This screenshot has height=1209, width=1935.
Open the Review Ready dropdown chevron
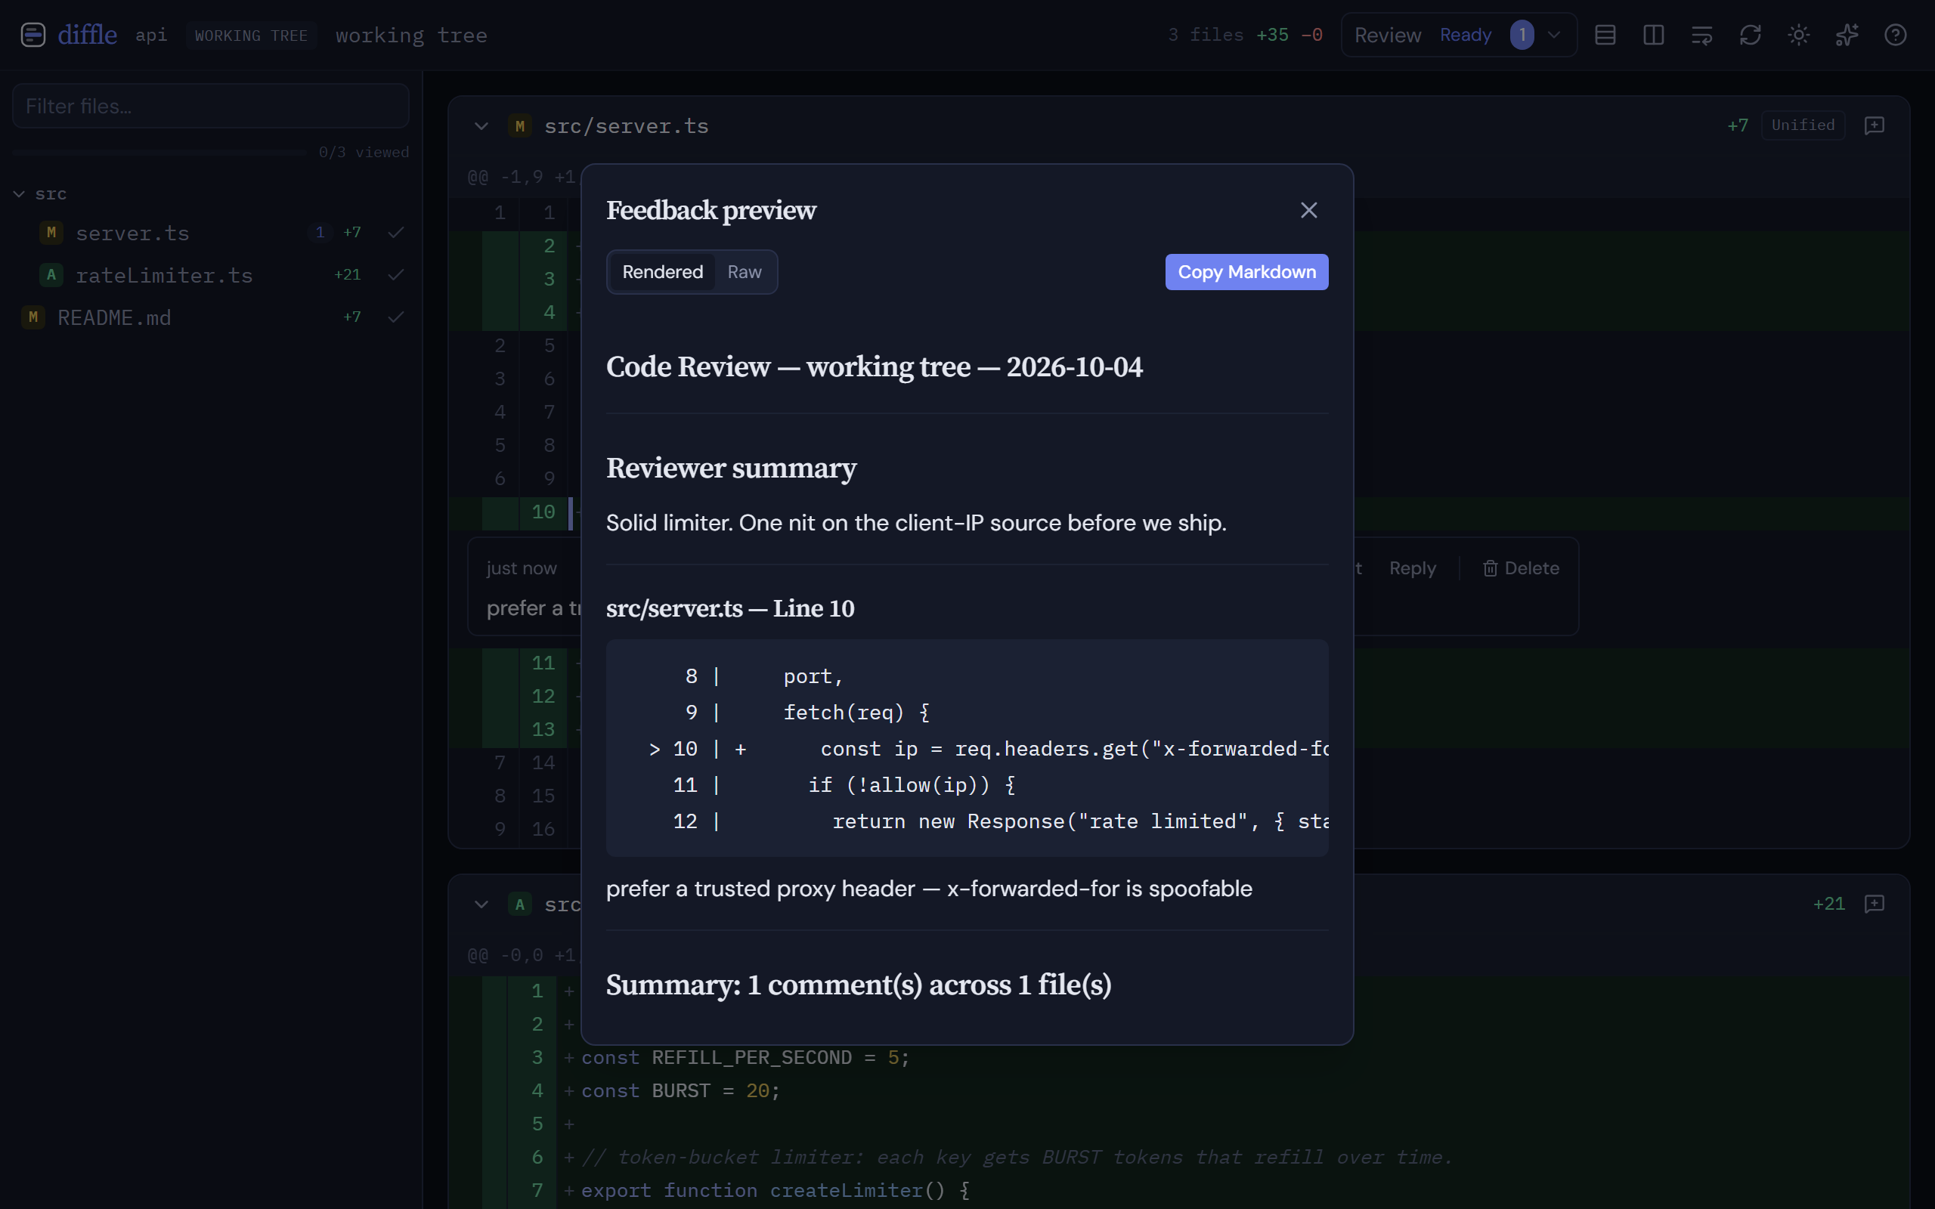click(1553, 35)
